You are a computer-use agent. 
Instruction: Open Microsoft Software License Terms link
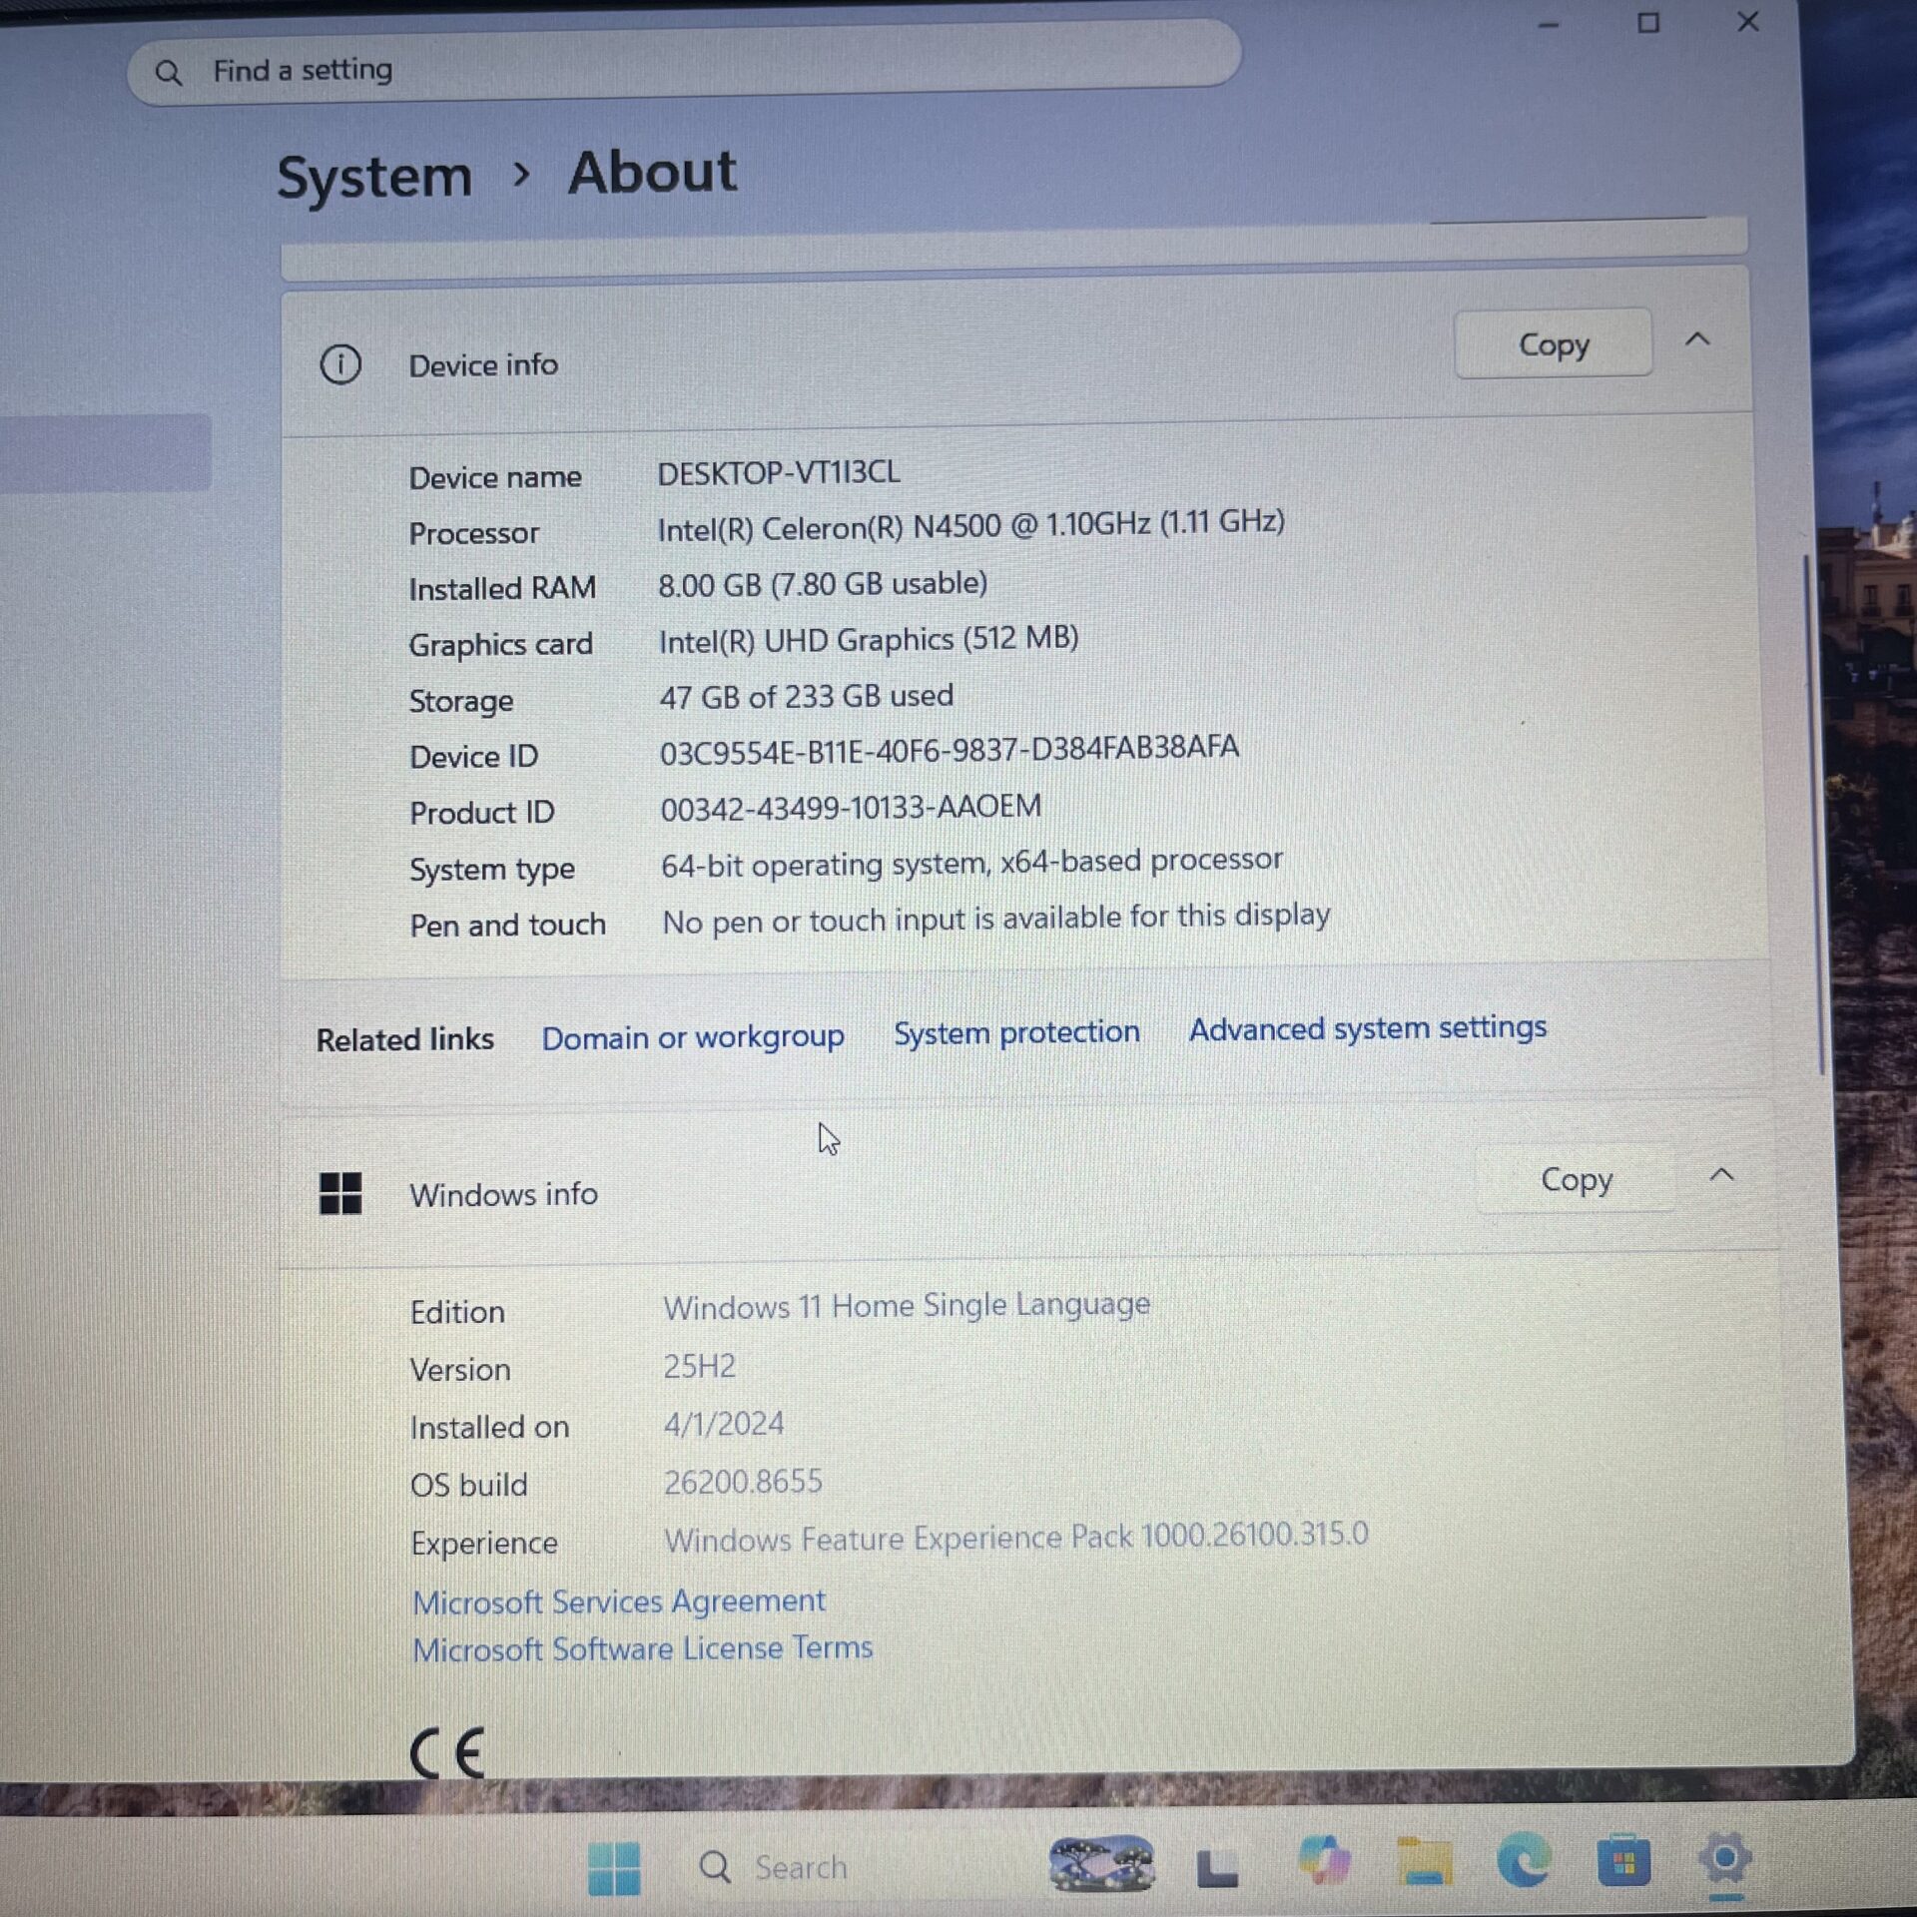coord(643,1648)
